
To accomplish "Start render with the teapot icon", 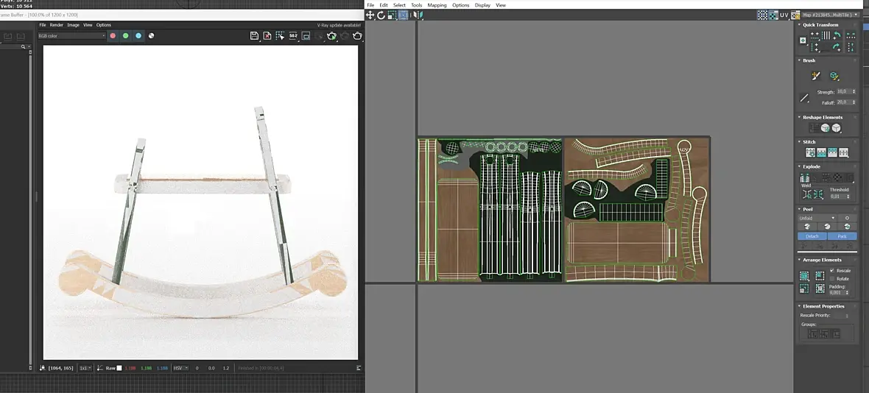I will 357,35.
